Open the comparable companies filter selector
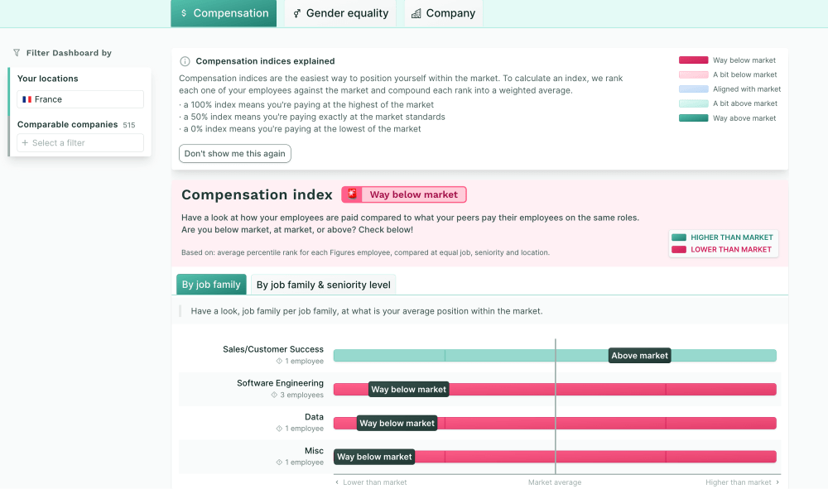Screen dimensions: 828x489 click(x=80, y=143)
